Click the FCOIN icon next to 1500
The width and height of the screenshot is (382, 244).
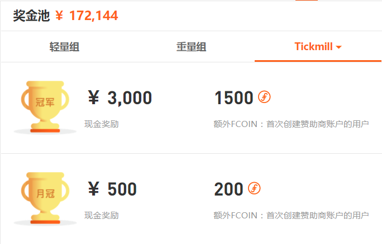[264, 97]
